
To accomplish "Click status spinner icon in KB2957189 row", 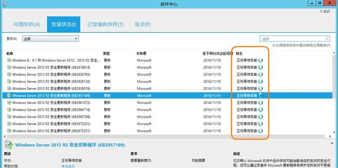I will point(260,95).
